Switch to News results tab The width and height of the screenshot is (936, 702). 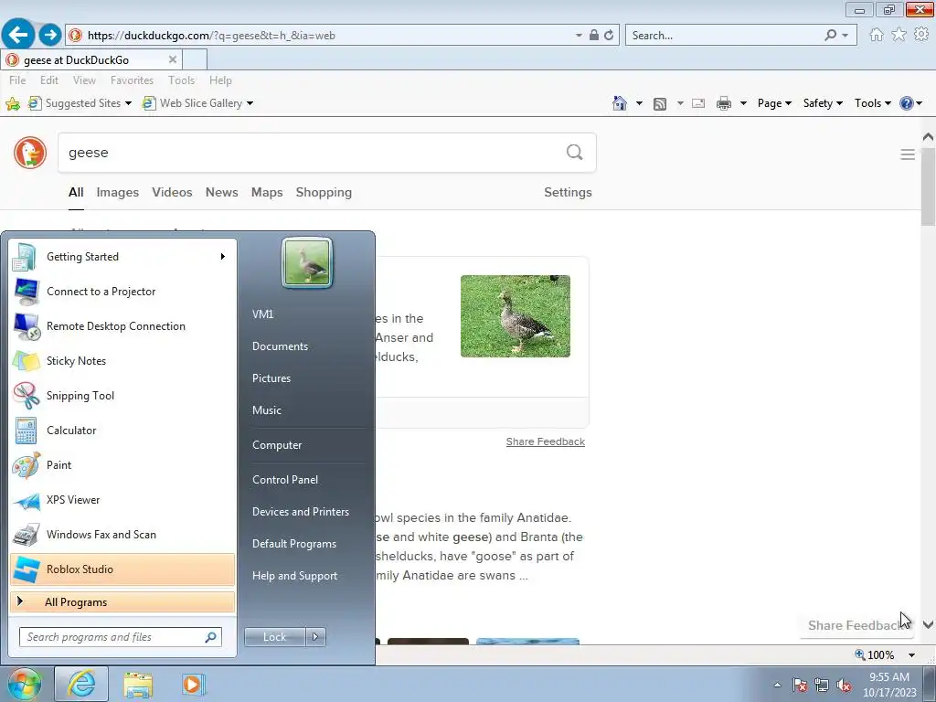[221, 192]
